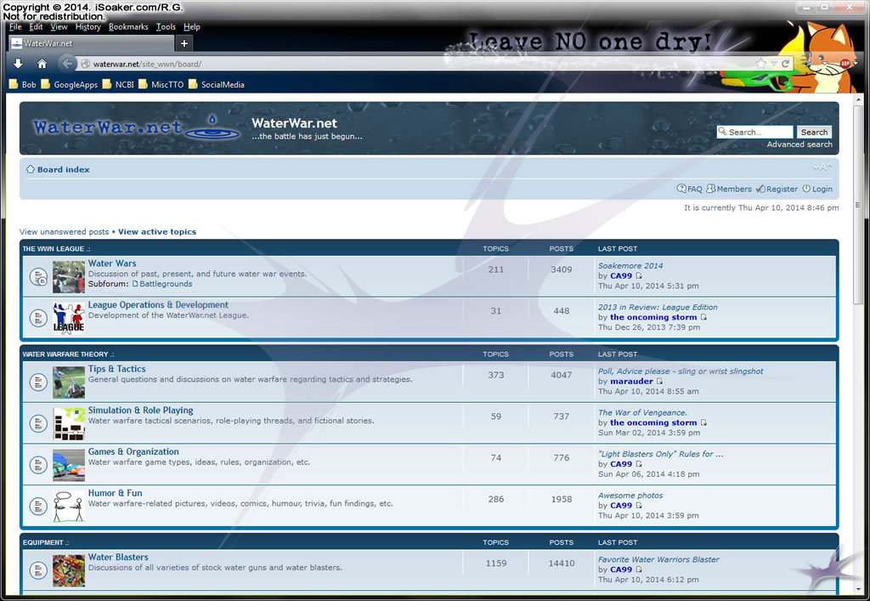The height and width of the screenshot is (601, 870).
Task: Open the Login link
Action: point(817,189)
